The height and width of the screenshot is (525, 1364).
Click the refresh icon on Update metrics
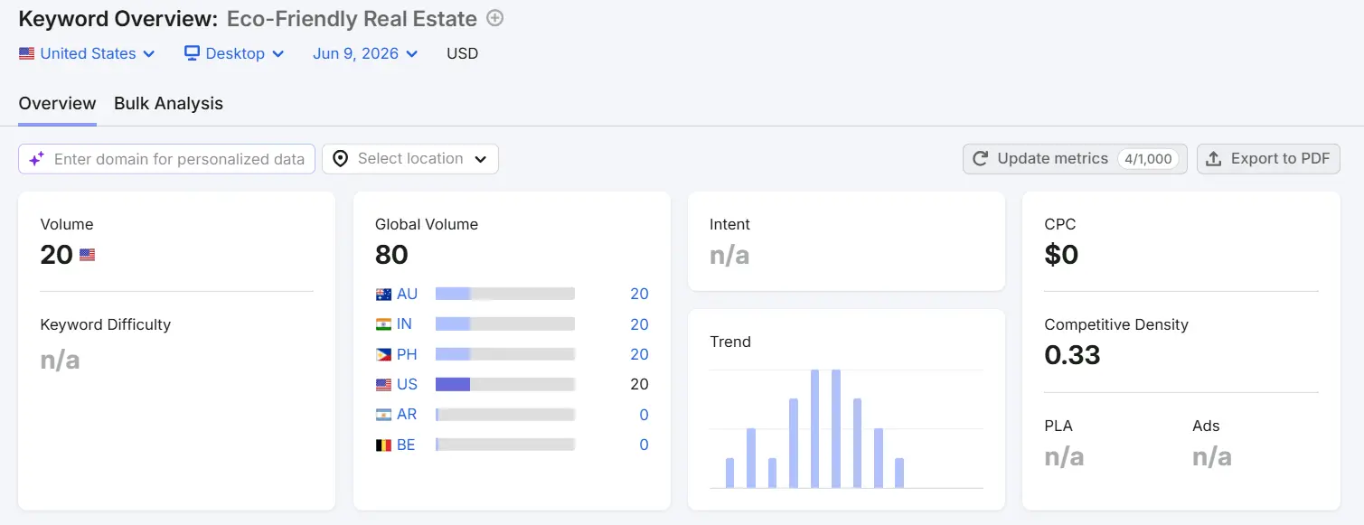click(x=980, y=159)
